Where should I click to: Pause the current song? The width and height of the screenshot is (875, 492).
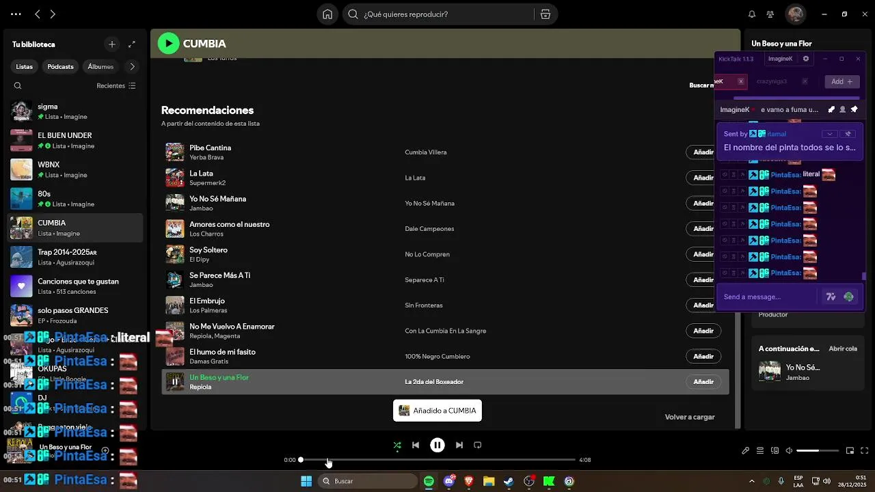tap(437, 445)
